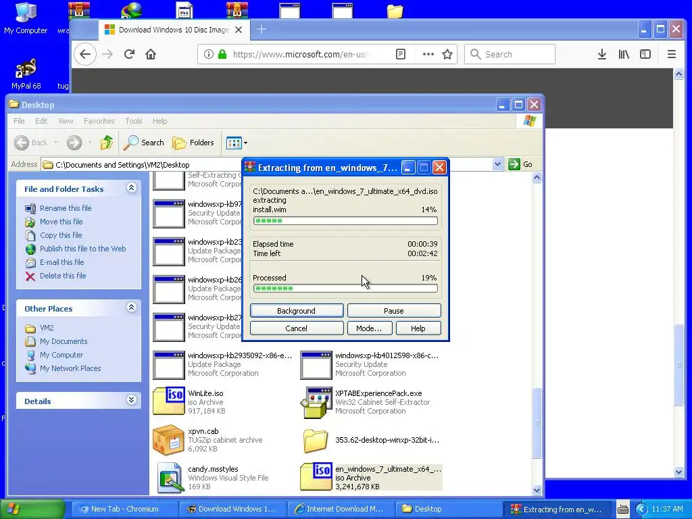Open a new Firefox tab
The image size is (692, 519).
click(262, 29)
